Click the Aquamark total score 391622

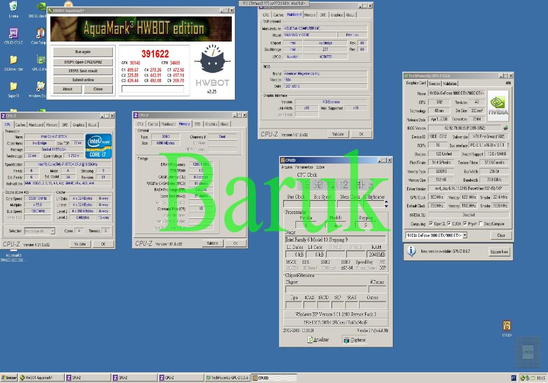[155, 54]
